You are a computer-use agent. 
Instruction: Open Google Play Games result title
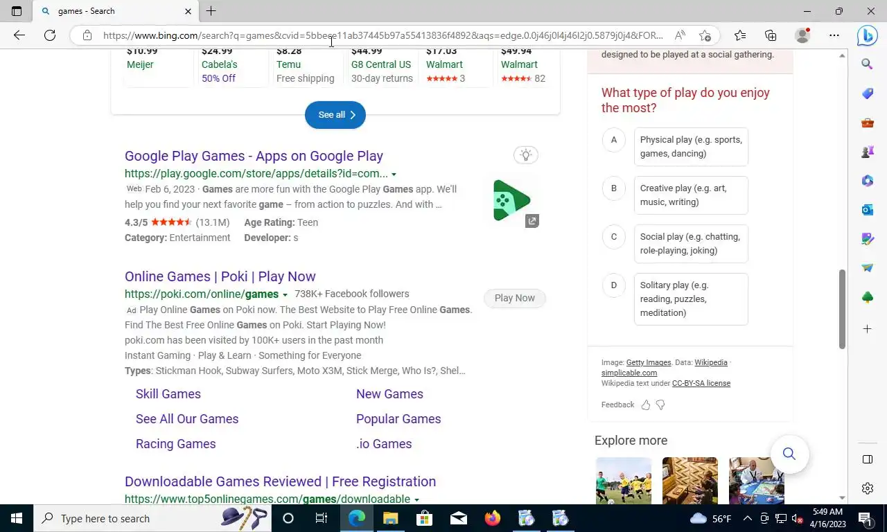[x=254, y=156]
